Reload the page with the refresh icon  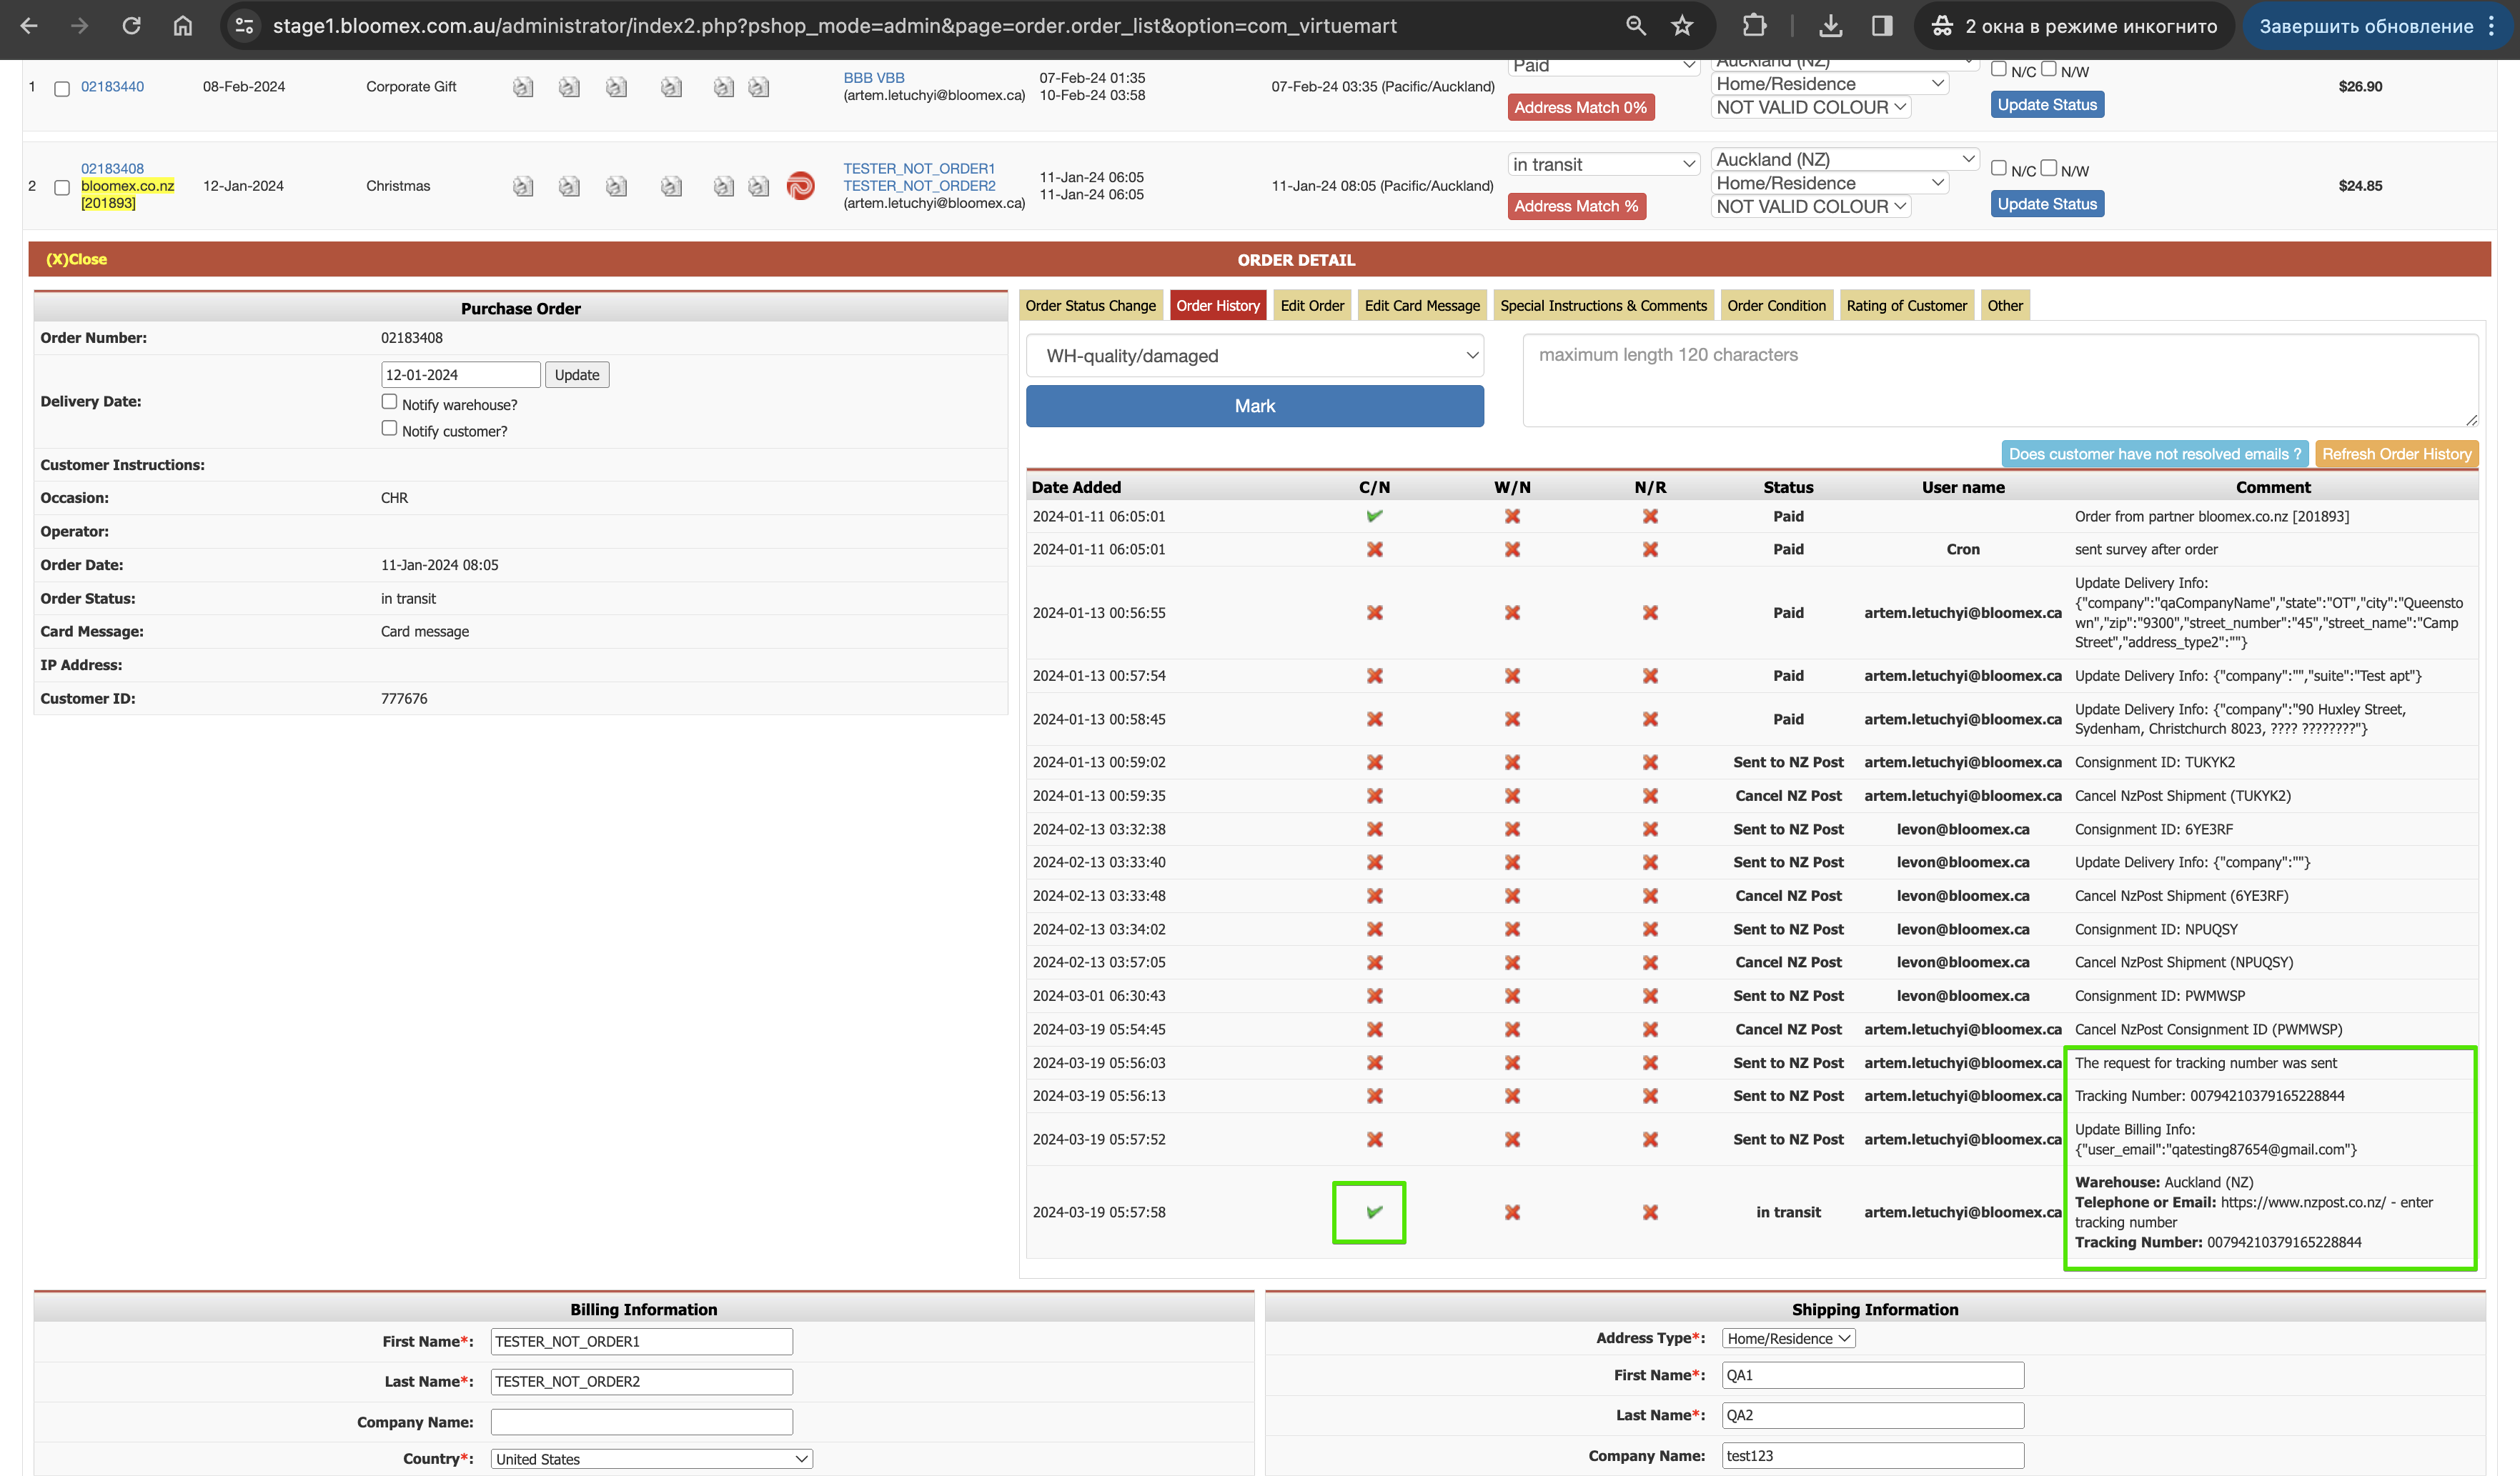click(131, 26)
